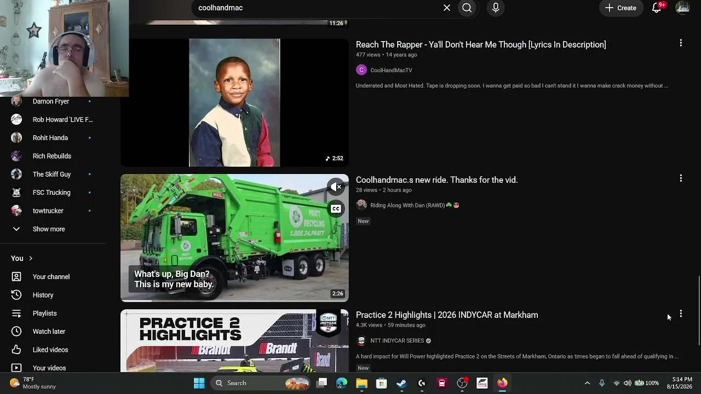This screenshot has width=701, height=394.
Task: Open the weather widget showing 78°F
Action: 33,383
